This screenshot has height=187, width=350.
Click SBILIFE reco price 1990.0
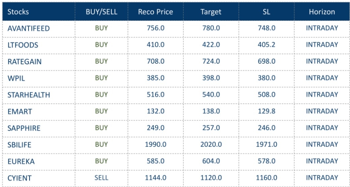click(x=156, y=144)
